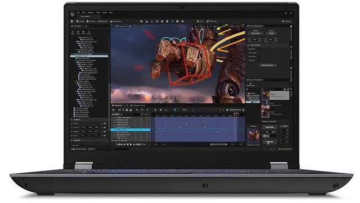Screen dimensions: 360x203
Task: Open the Cinematics dropdown in main toolbar
Action: click(x=116, y=21)
